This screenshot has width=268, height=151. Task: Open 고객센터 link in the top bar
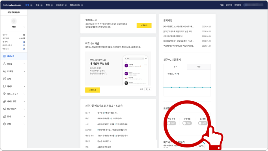pos(237,5)
